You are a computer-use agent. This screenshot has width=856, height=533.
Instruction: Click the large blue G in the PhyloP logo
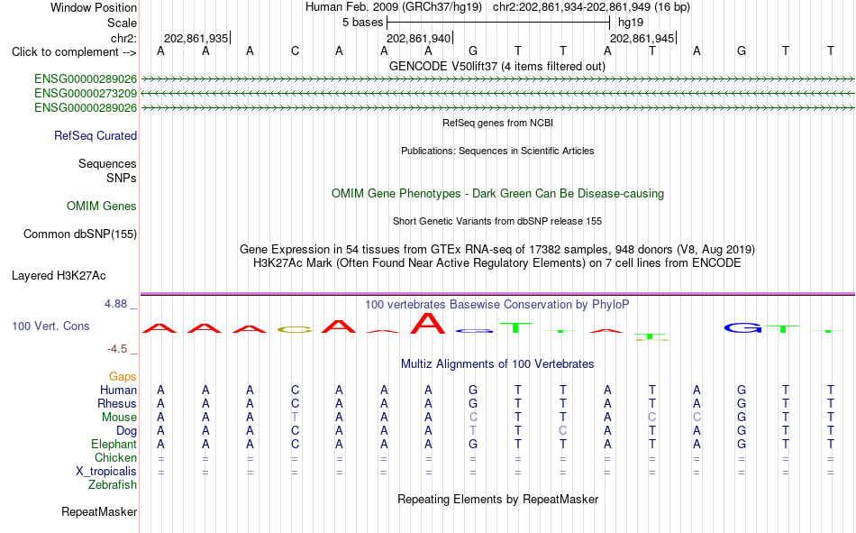tap(742, 328)
